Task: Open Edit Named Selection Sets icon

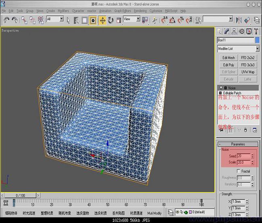Action: 198,21
